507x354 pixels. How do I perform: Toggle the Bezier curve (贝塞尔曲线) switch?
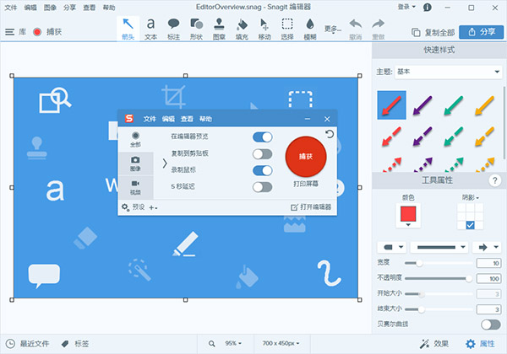(x=490, y=324)
